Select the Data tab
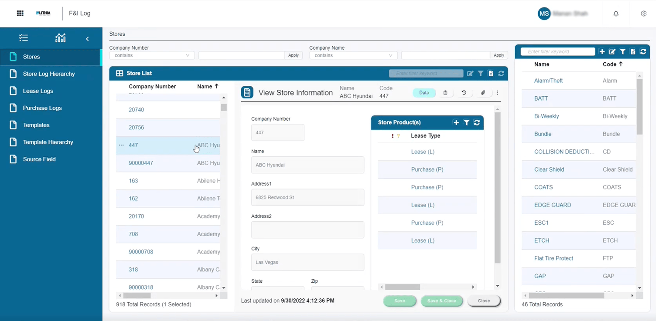Image resolution: width=656 pixels, height=321 pixels. 424,93
